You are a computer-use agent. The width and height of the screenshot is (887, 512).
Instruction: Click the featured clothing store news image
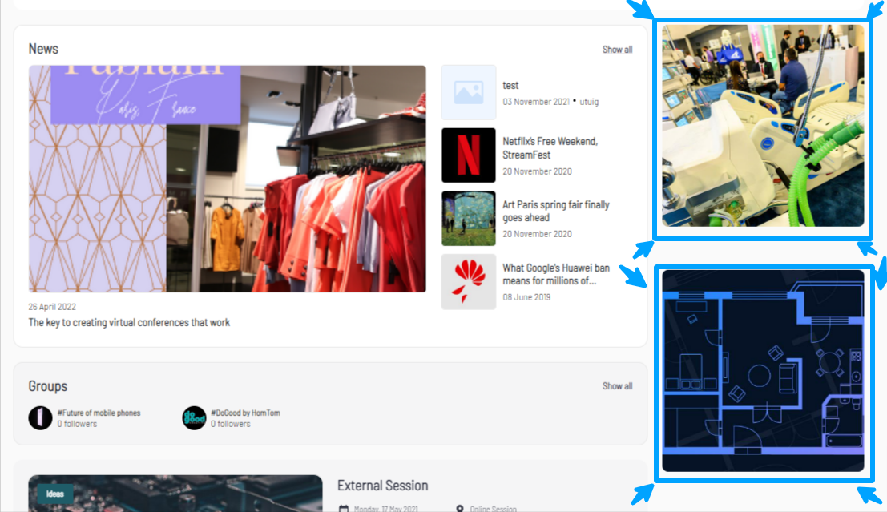[x=227, y=179]
